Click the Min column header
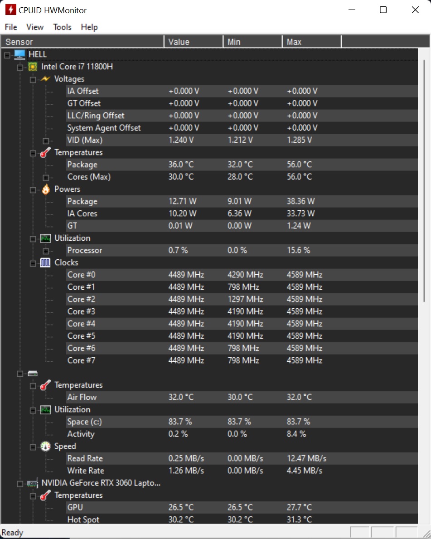Image resolution: width=431 pixels, height=539 pixels. [252, 42]
